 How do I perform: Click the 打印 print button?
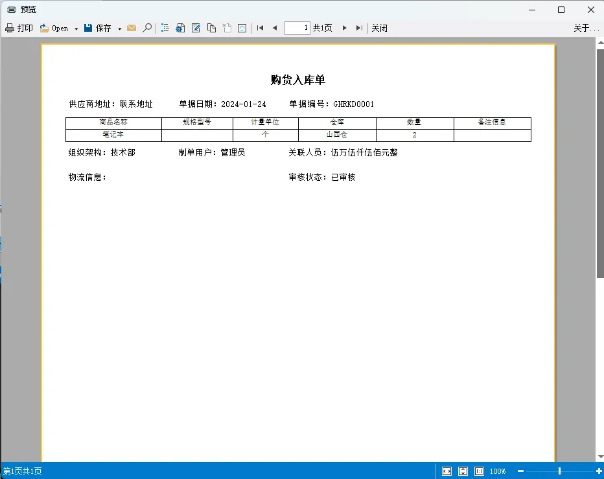19,28
